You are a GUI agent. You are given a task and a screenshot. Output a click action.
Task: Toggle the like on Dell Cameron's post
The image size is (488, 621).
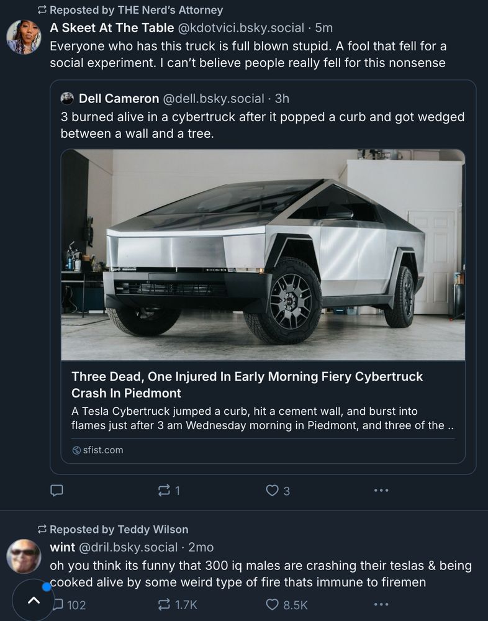coord(272,490)
